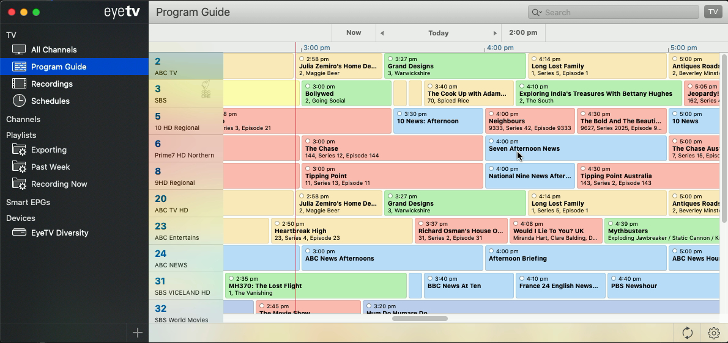The height and width of the screenshot is (343, 728).
Task: Open All Channels monitor icon
Action: point(19,49)
